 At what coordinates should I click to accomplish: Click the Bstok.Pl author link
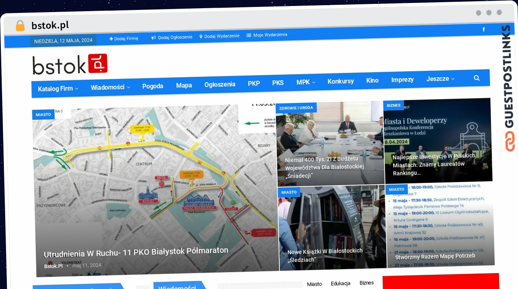pos(53,266)
